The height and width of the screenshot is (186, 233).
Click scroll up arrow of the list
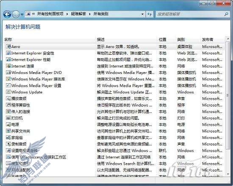(x=228, y=39)
